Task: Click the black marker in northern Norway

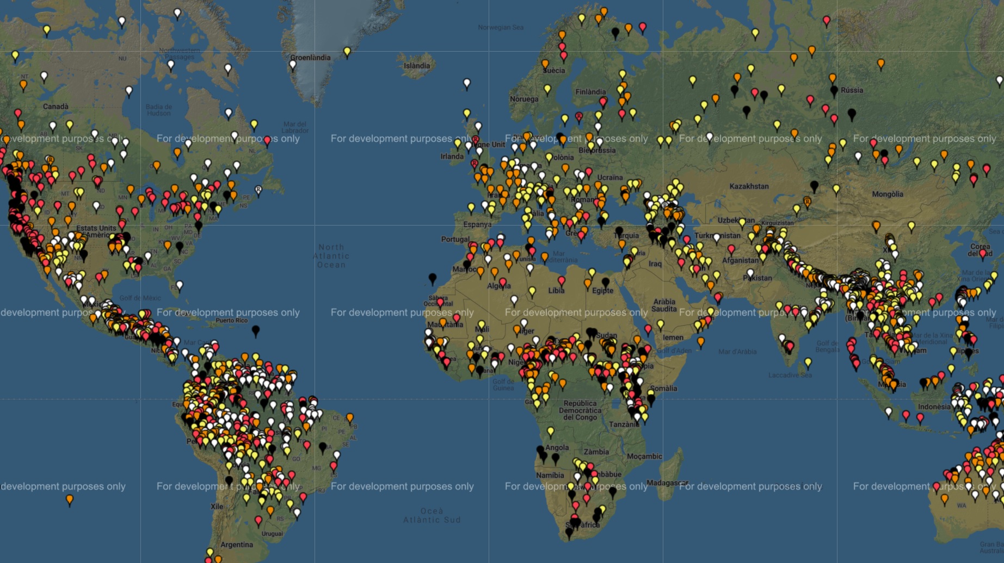Action: [x=615, y=33]
